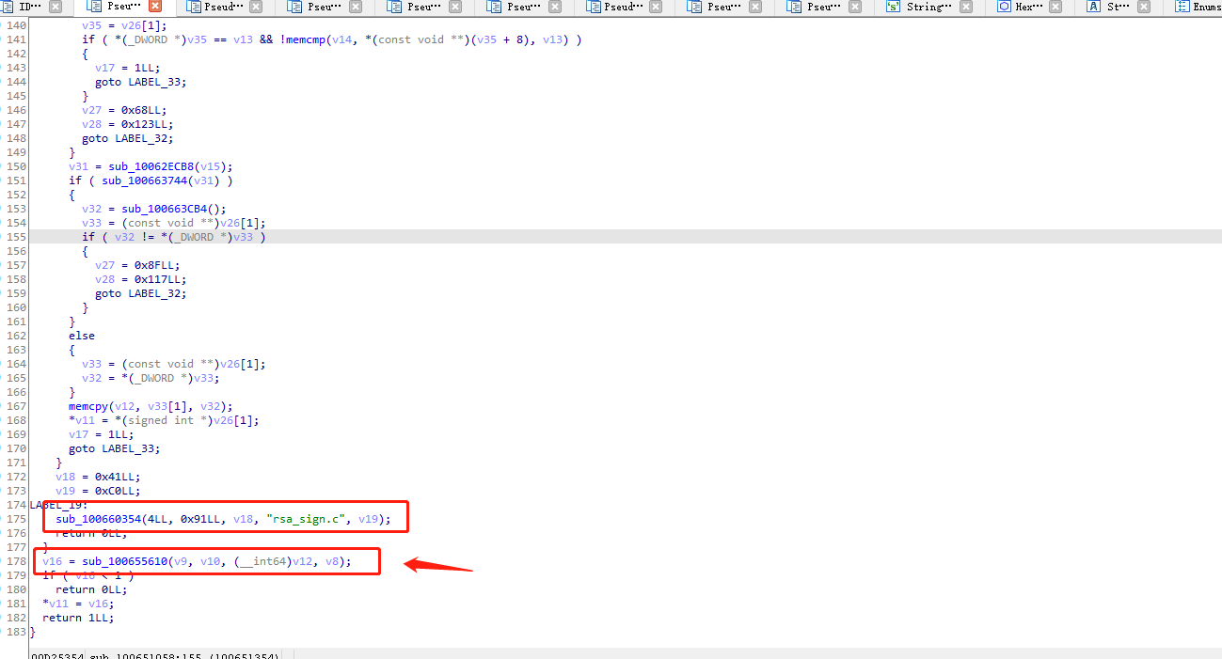Click the memcpy call in the code
The width and height of the screenshot is (1222, 659).
coord(87,406)
